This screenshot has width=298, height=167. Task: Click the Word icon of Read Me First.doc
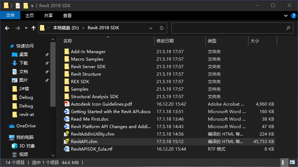[67, 119]
